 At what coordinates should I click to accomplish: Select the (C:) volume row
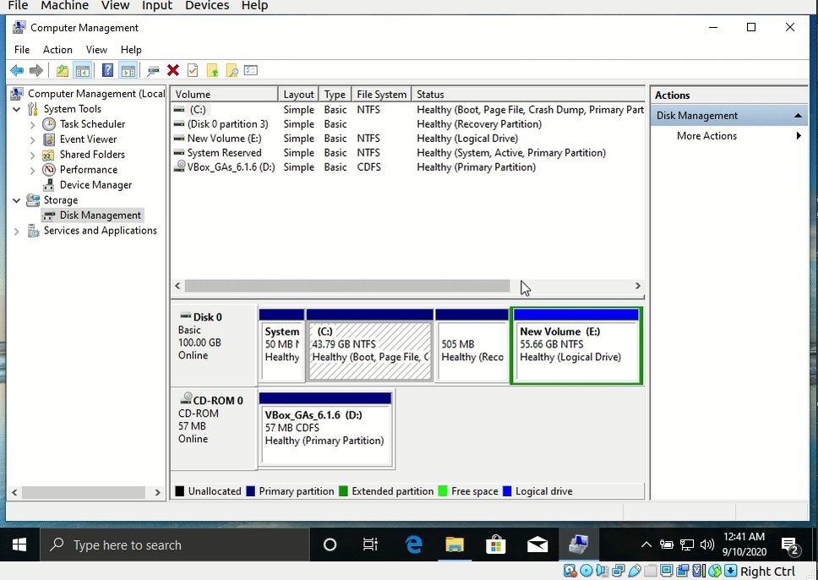pos(408,110)
